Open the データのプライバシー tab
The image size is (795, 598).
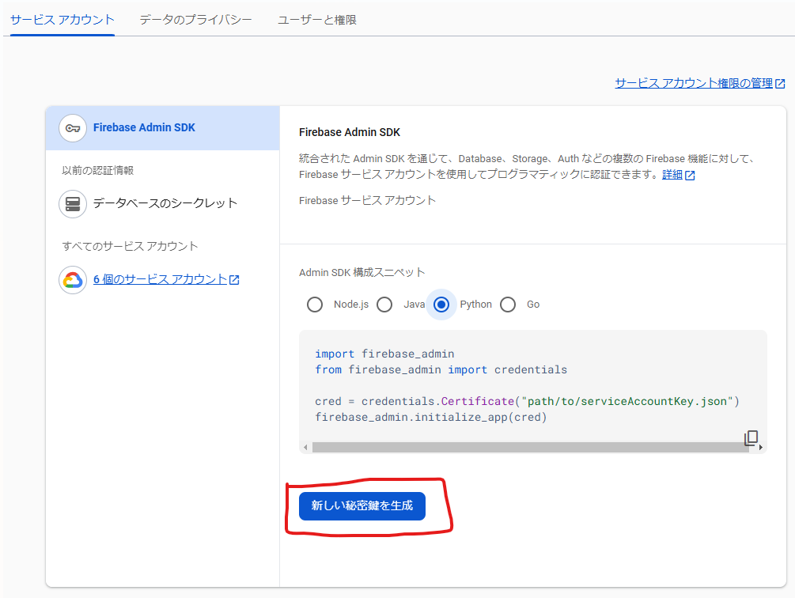[x=195, y=20]
